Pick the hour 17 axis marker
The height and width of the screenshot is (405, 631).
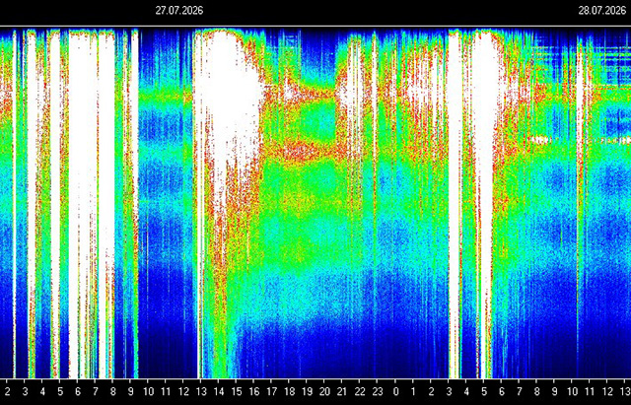click(x=272, y=392)
